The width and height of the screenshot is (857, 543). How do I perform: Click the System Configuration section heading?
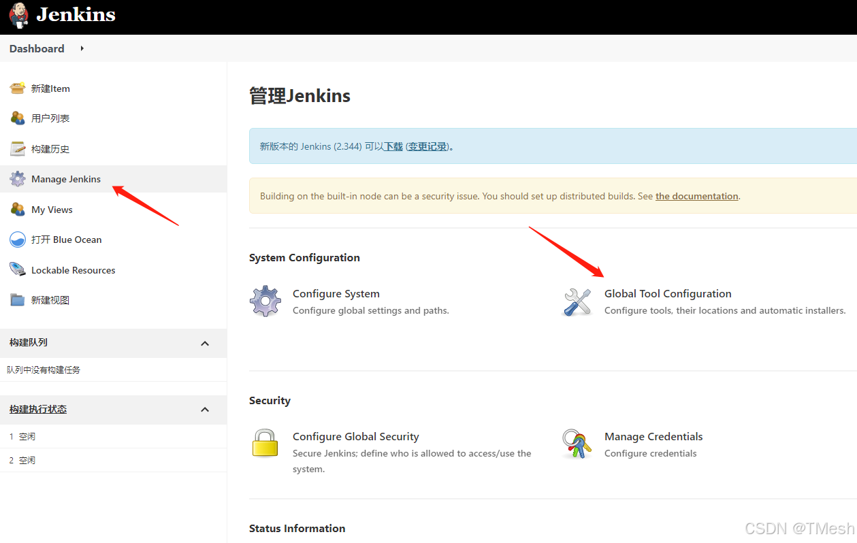pos(304,258)
